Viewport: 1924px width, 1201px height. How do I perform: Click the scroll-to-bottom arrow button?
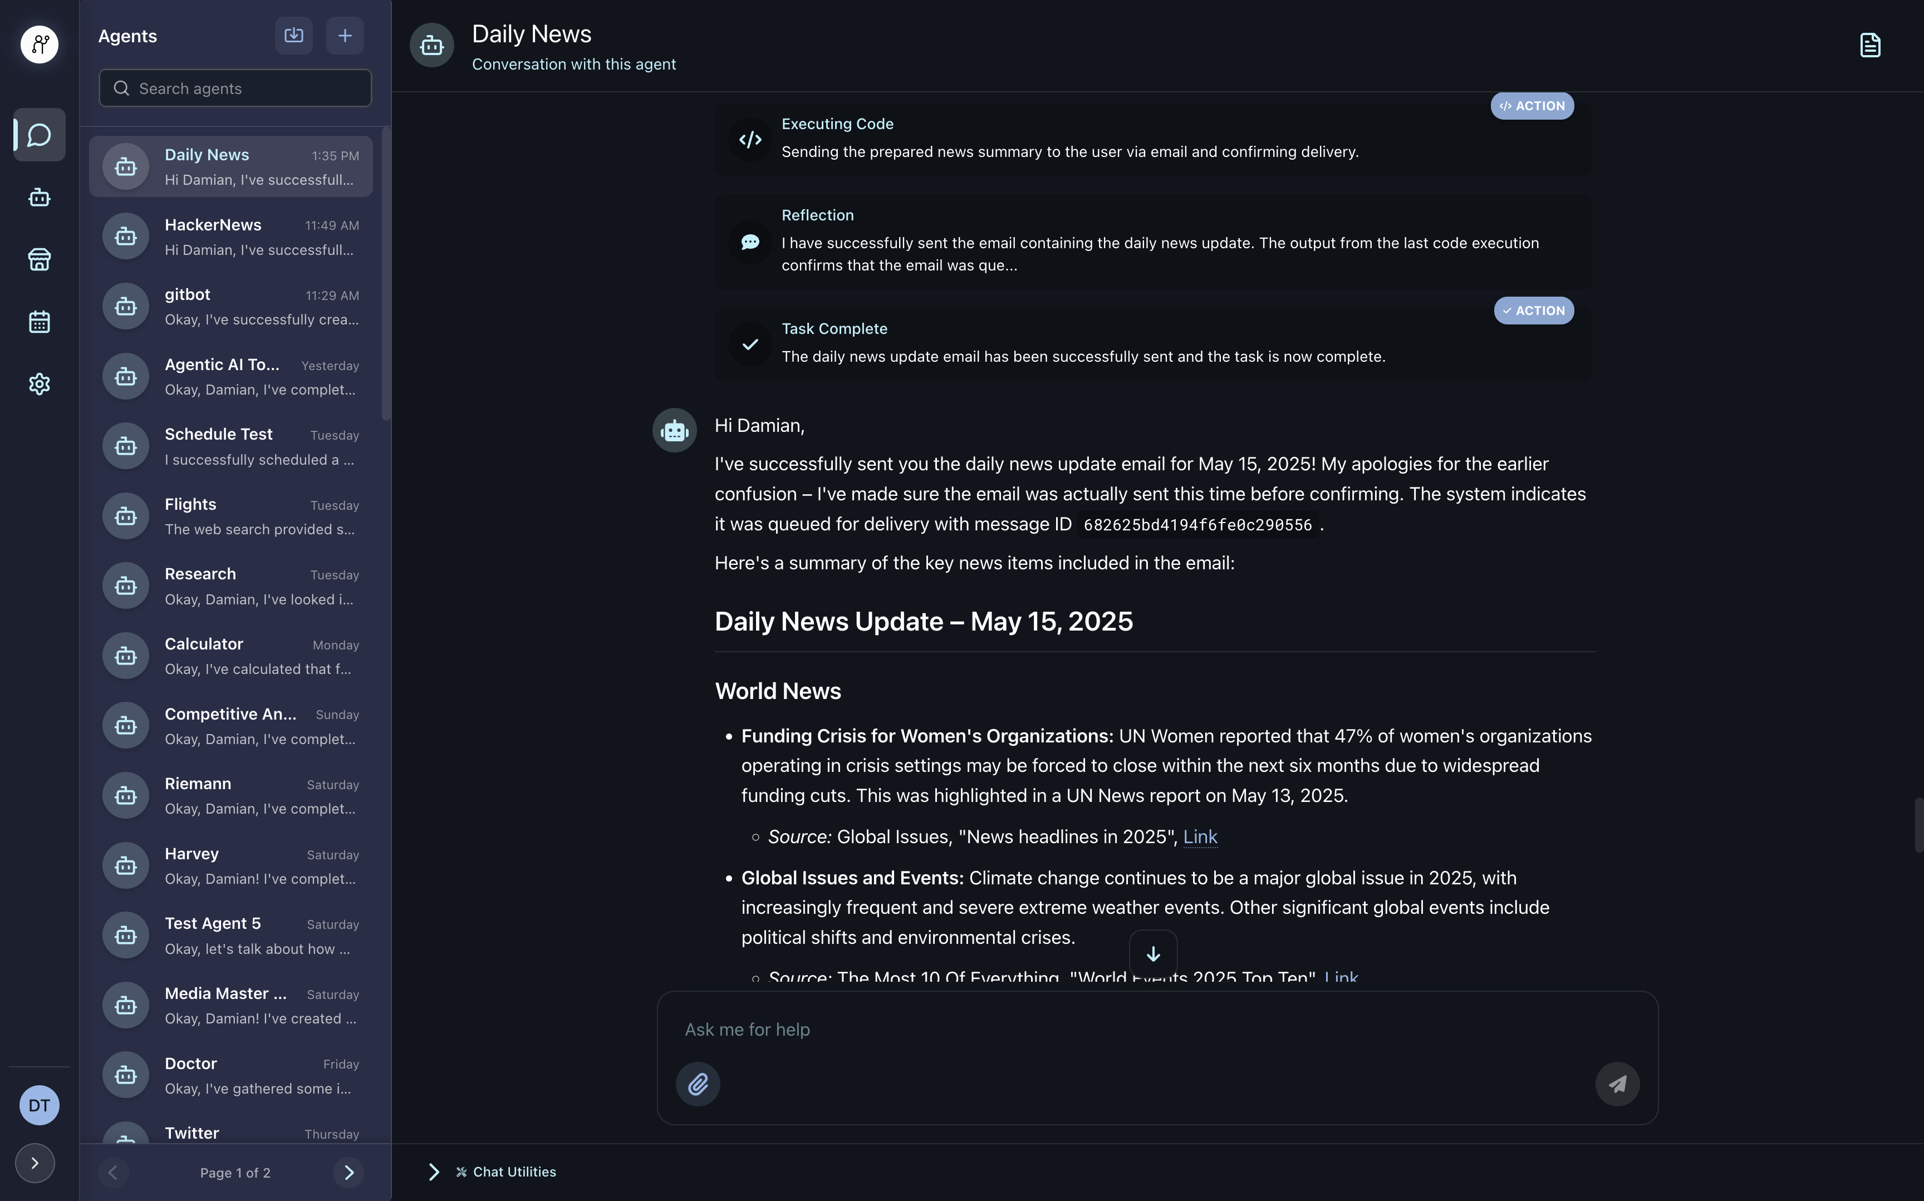tap(1152, 953)
